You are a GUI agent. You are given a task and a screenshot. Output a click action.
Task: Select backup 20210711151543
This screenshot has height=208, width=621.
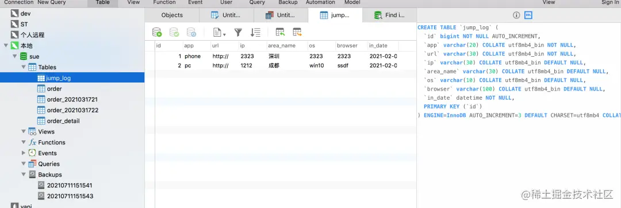click(70, 196)
